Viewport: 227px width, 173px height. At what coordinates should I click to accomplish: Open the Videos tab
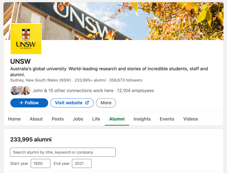tap(191, 119)
